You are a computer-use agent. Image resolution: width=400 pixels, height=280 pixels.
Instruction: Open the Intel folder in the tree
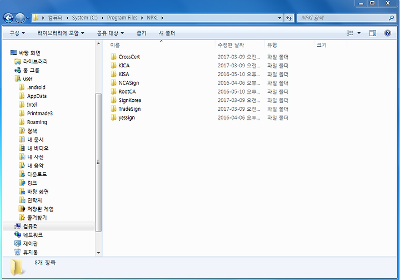click(32, 105)
